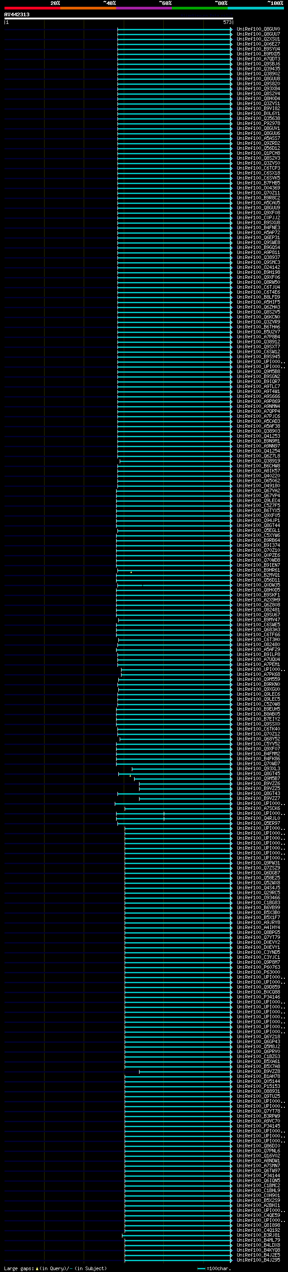The image size is (288, 1272).
Task: Click the UniRef100_A7PK68 hit name
Action: pyautogui.click(x=258, y=674)
